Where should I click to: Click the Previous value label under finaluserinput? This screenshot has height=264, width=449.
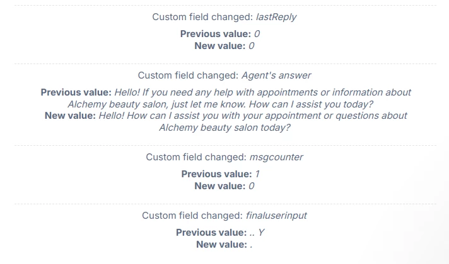[x=211, y=232]
